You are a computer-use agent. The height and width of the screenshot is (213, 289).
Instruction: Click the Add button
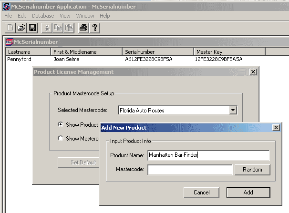248,193
